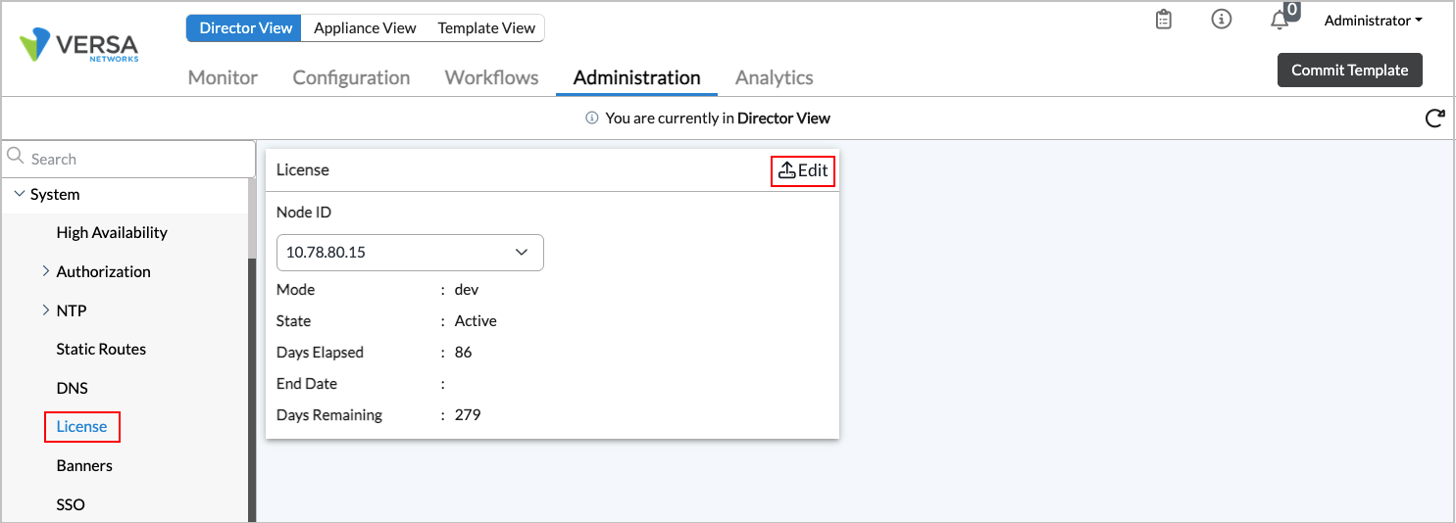
Task: Click the Versa Networks logo
Action: coord(79,45)
